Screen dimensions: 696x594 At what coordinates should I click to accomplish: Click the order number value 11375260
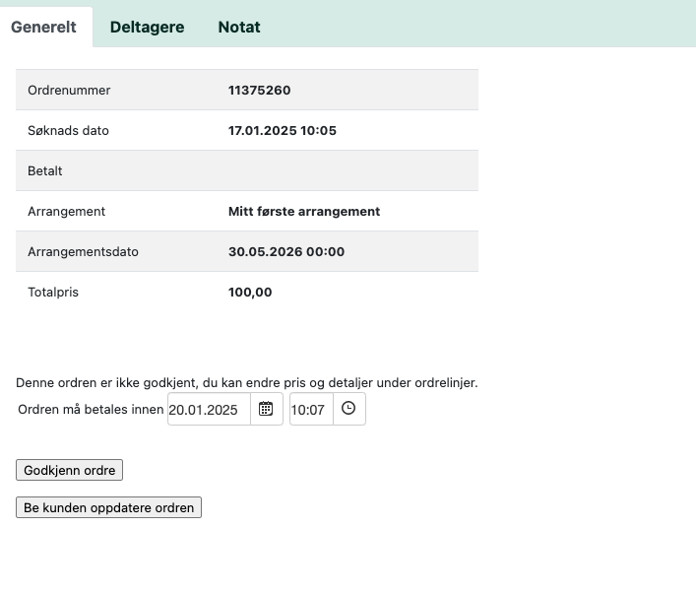259,91
